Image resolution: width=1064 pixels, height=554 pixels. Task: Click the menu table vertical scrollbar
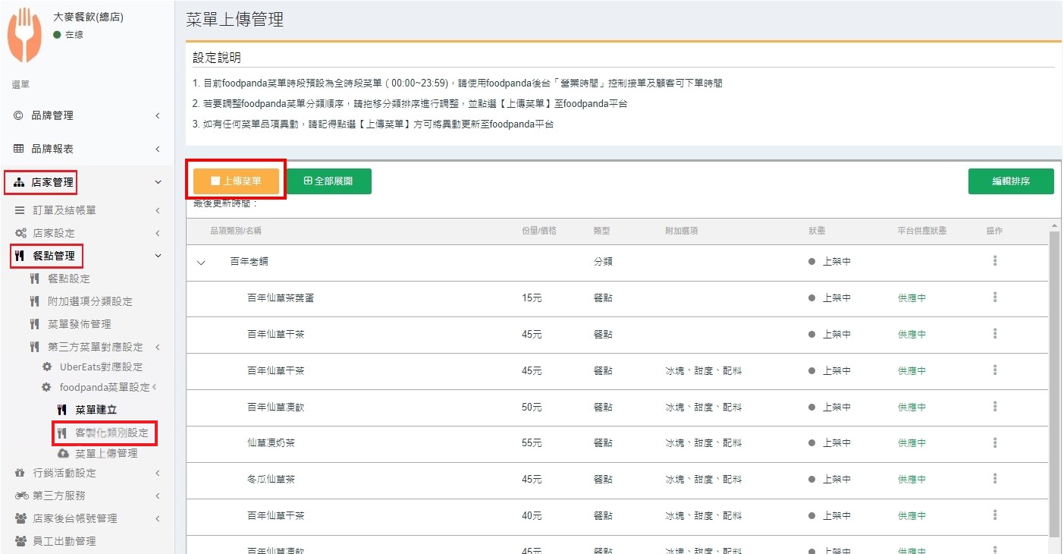(x=1053, y=379)
